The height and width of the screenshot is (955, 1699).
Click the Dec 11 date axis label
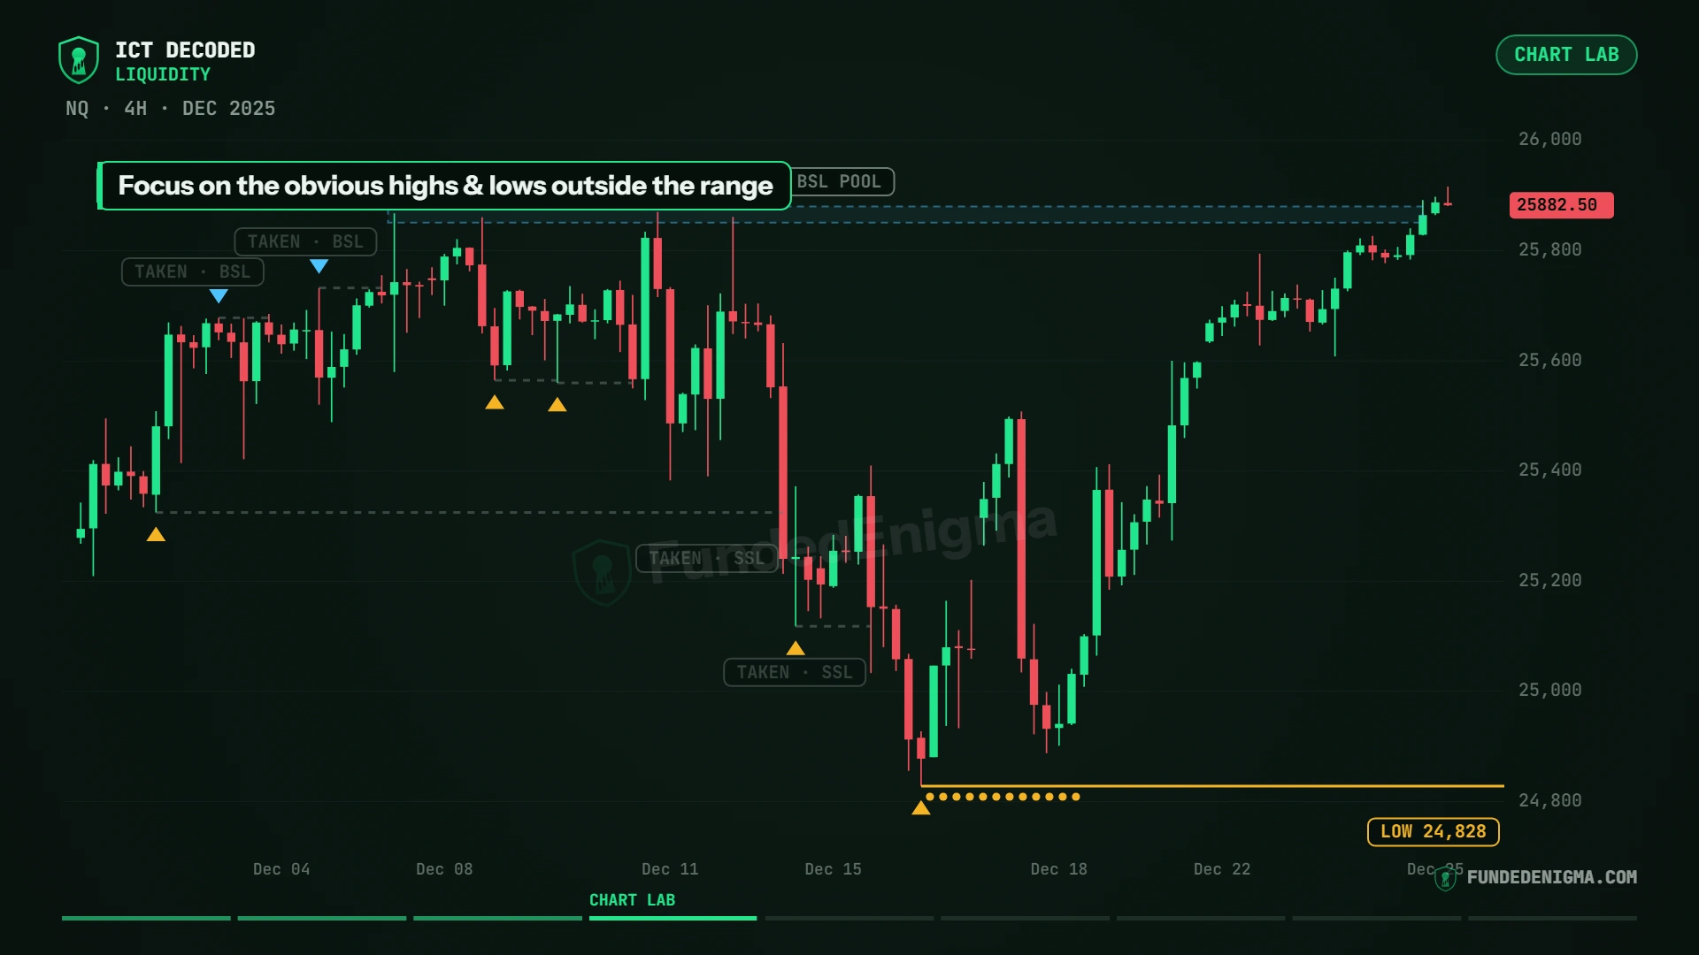point(670,869)
